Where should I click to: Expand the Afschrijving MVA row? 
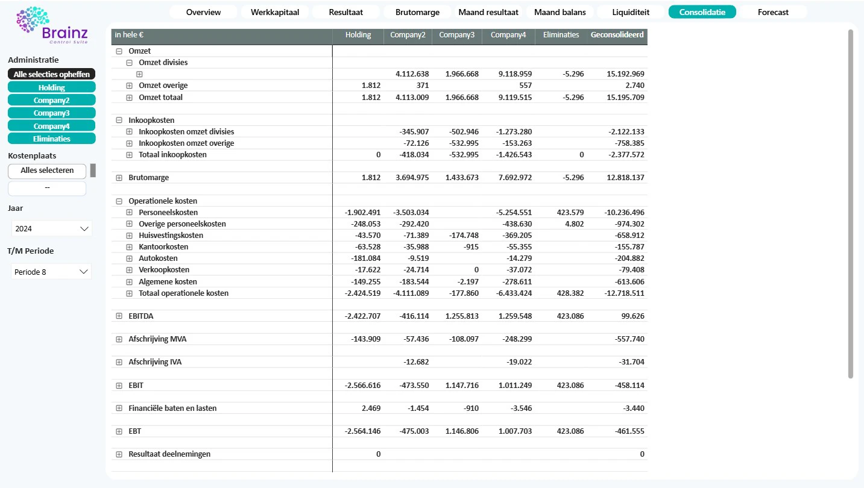tap(119, 339)
